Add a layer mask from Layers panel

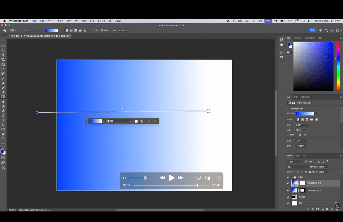pos(317,209)
